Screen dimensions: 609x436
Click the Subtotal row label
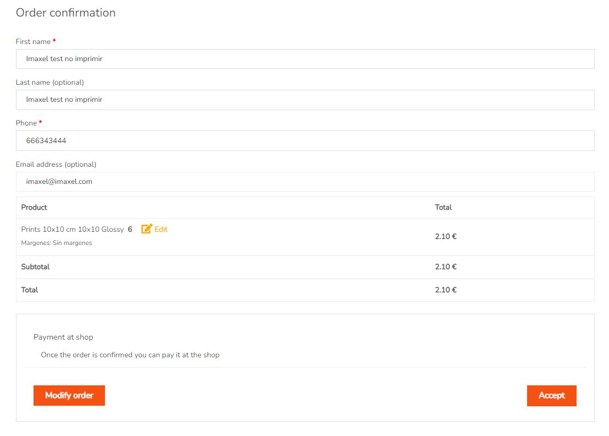tap(35, 267)
